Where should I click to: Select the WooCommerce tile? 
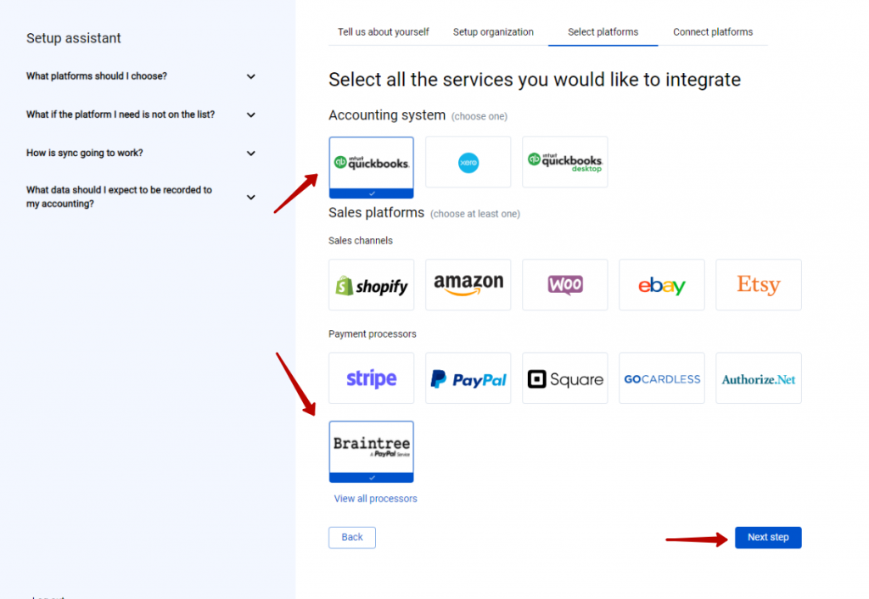(564, 285)
